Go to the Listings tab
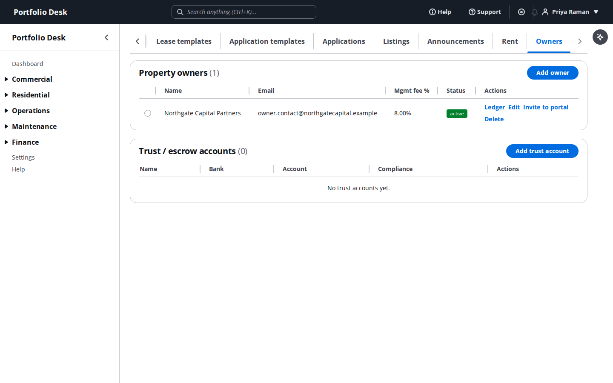 (396, 41)
